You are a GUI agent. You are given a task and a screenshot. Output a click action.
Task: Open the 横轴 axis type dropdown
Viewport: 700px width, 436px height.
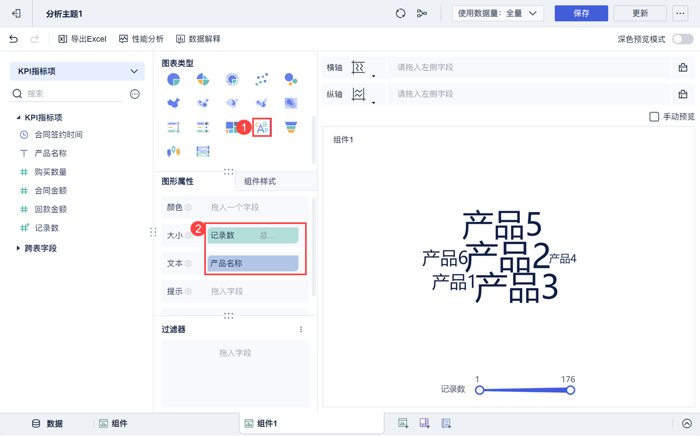[363, 68]
